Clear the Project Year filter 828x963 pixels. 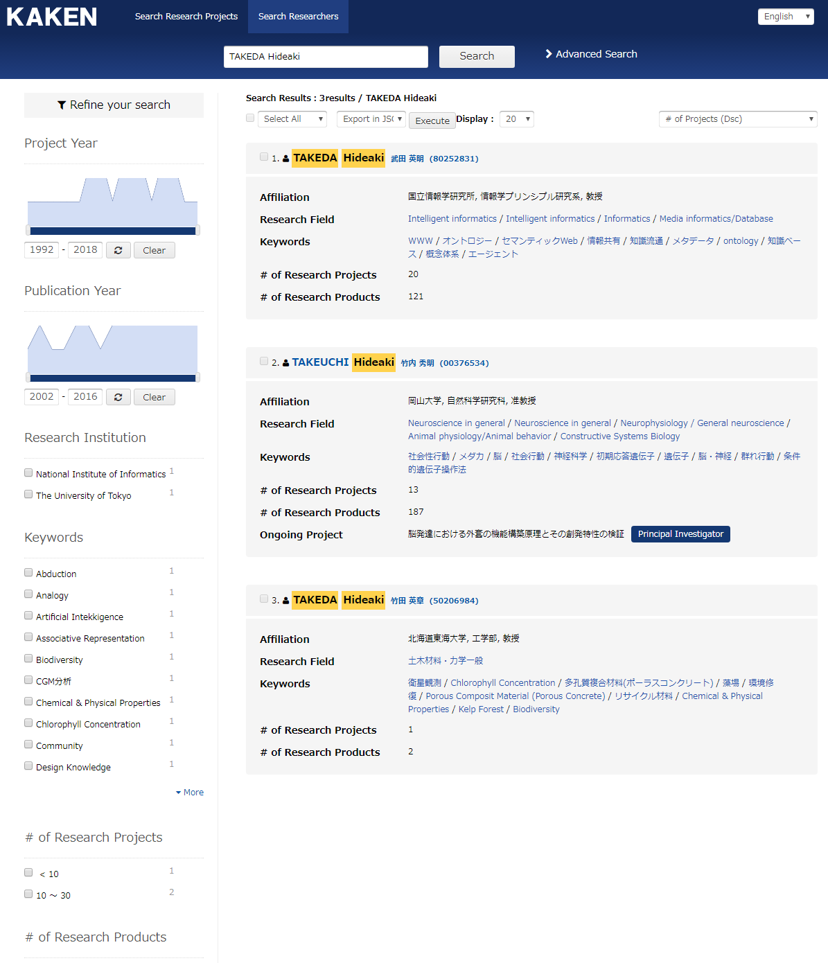point(154,250)
